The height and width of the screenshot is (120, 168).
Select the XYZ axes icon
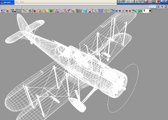[x=96, y=11]
